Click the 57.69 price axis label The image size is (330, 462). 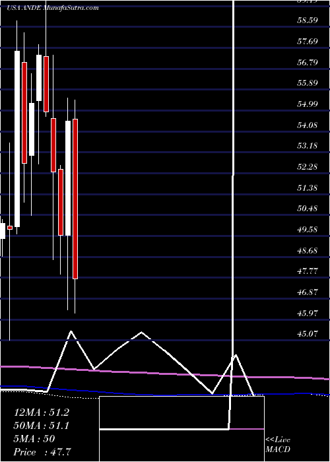[x=308, y=42]
